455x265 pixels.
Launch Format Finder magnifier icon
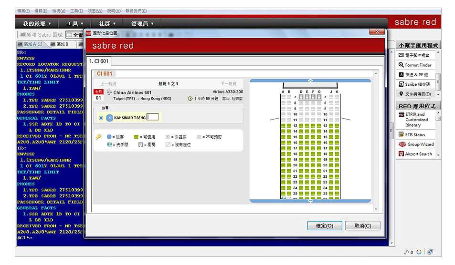tap(401, 65)
